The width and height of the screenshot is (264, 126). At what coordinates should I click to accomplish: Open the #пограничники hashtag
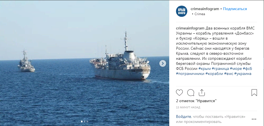click(x=190, y=74)
